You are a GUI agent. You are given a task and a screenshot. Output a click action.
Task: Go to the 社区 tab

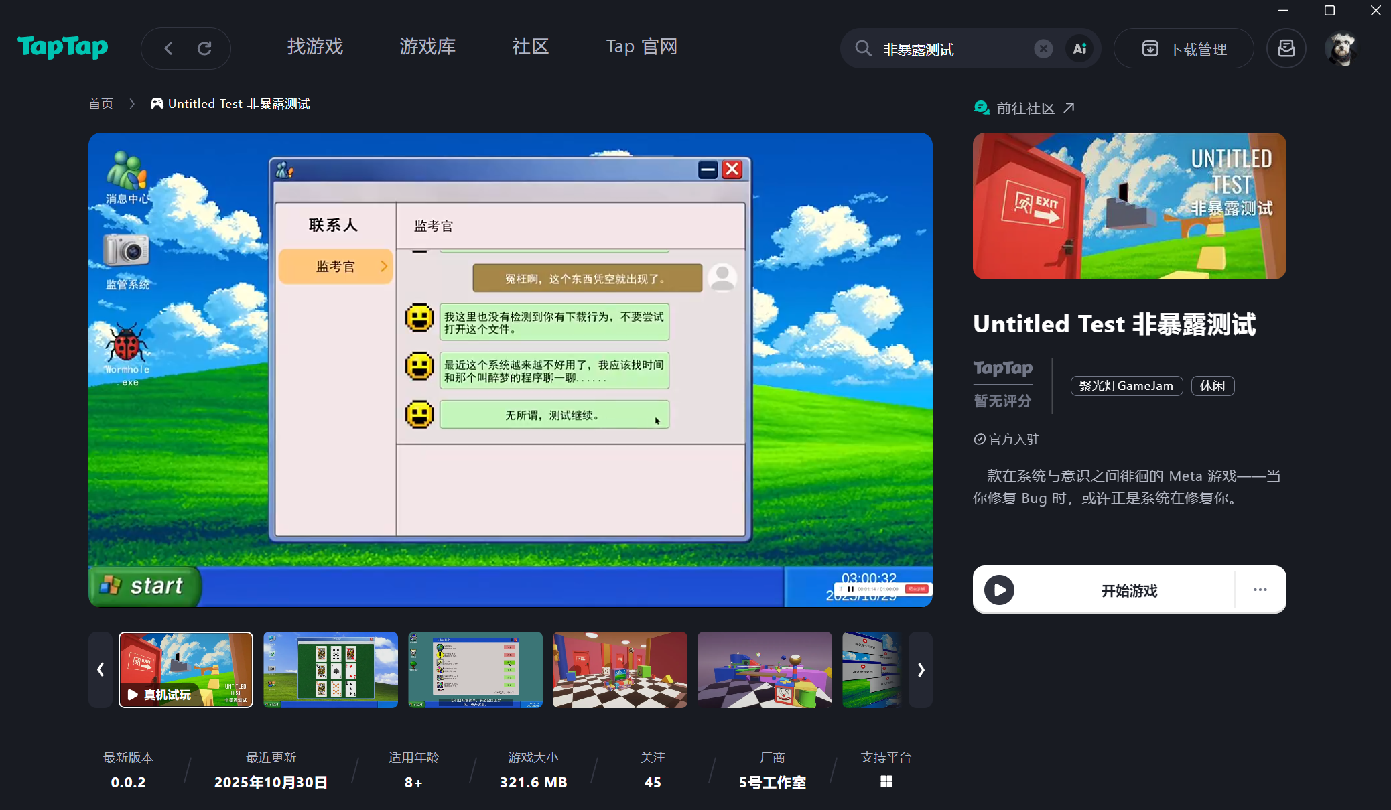point(530,46)
